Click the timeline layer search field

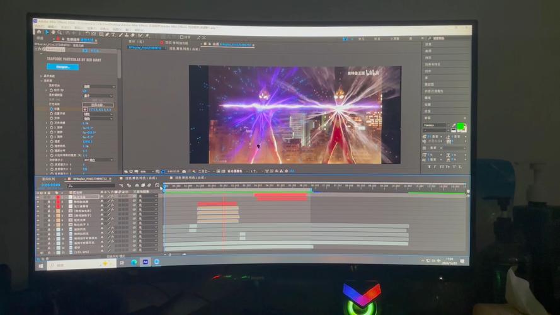pos(91,186)
